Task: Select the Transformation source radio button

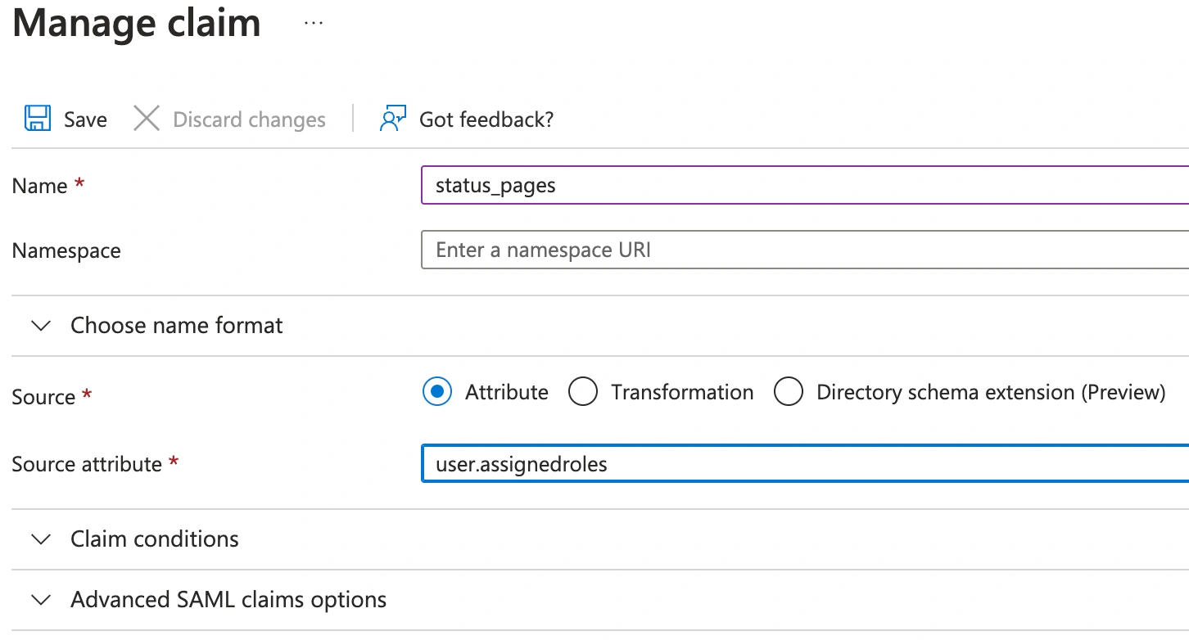Action: (x=583, y=392)
